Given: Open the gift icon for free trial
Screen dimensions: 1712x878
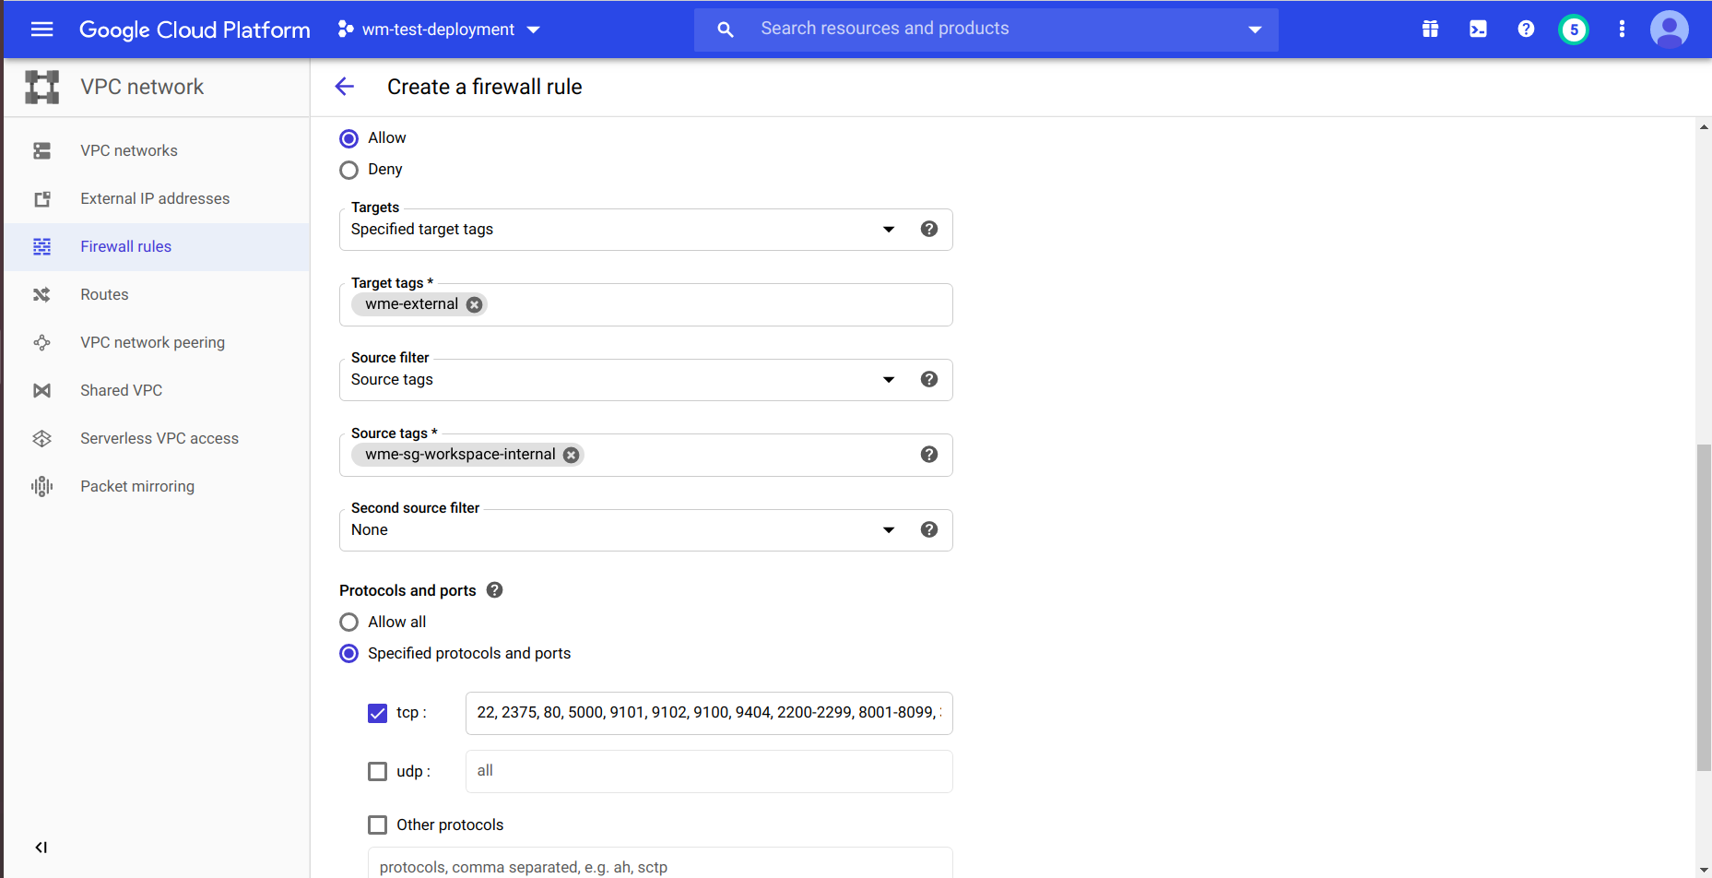Looking at the screenshot, I should (1430, 30).
